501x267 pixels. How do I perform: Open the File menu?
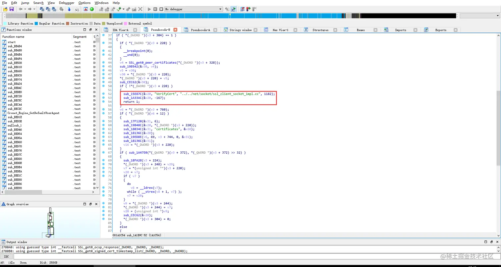point(5,3)
